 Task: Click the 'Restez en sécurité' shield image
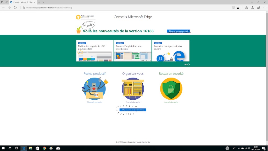click(x=171, y=89)
